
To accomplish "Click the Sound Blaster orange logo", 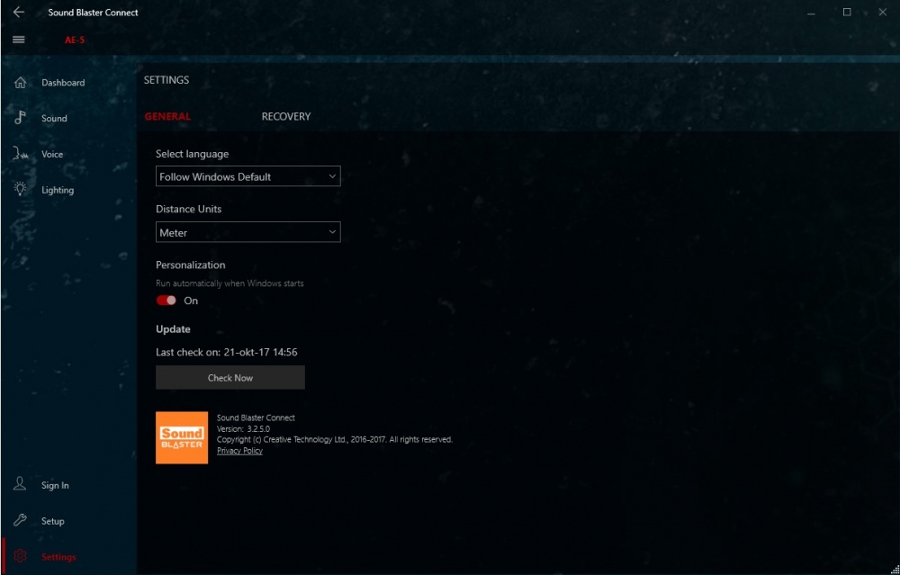I will point(182,437).
